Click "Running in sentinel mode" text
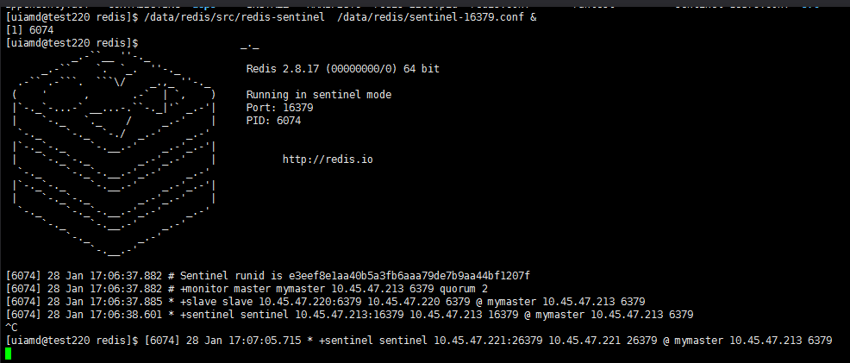The height and width of the screenshot is (363, 850). pyautogui.click(x=318, y=95)
